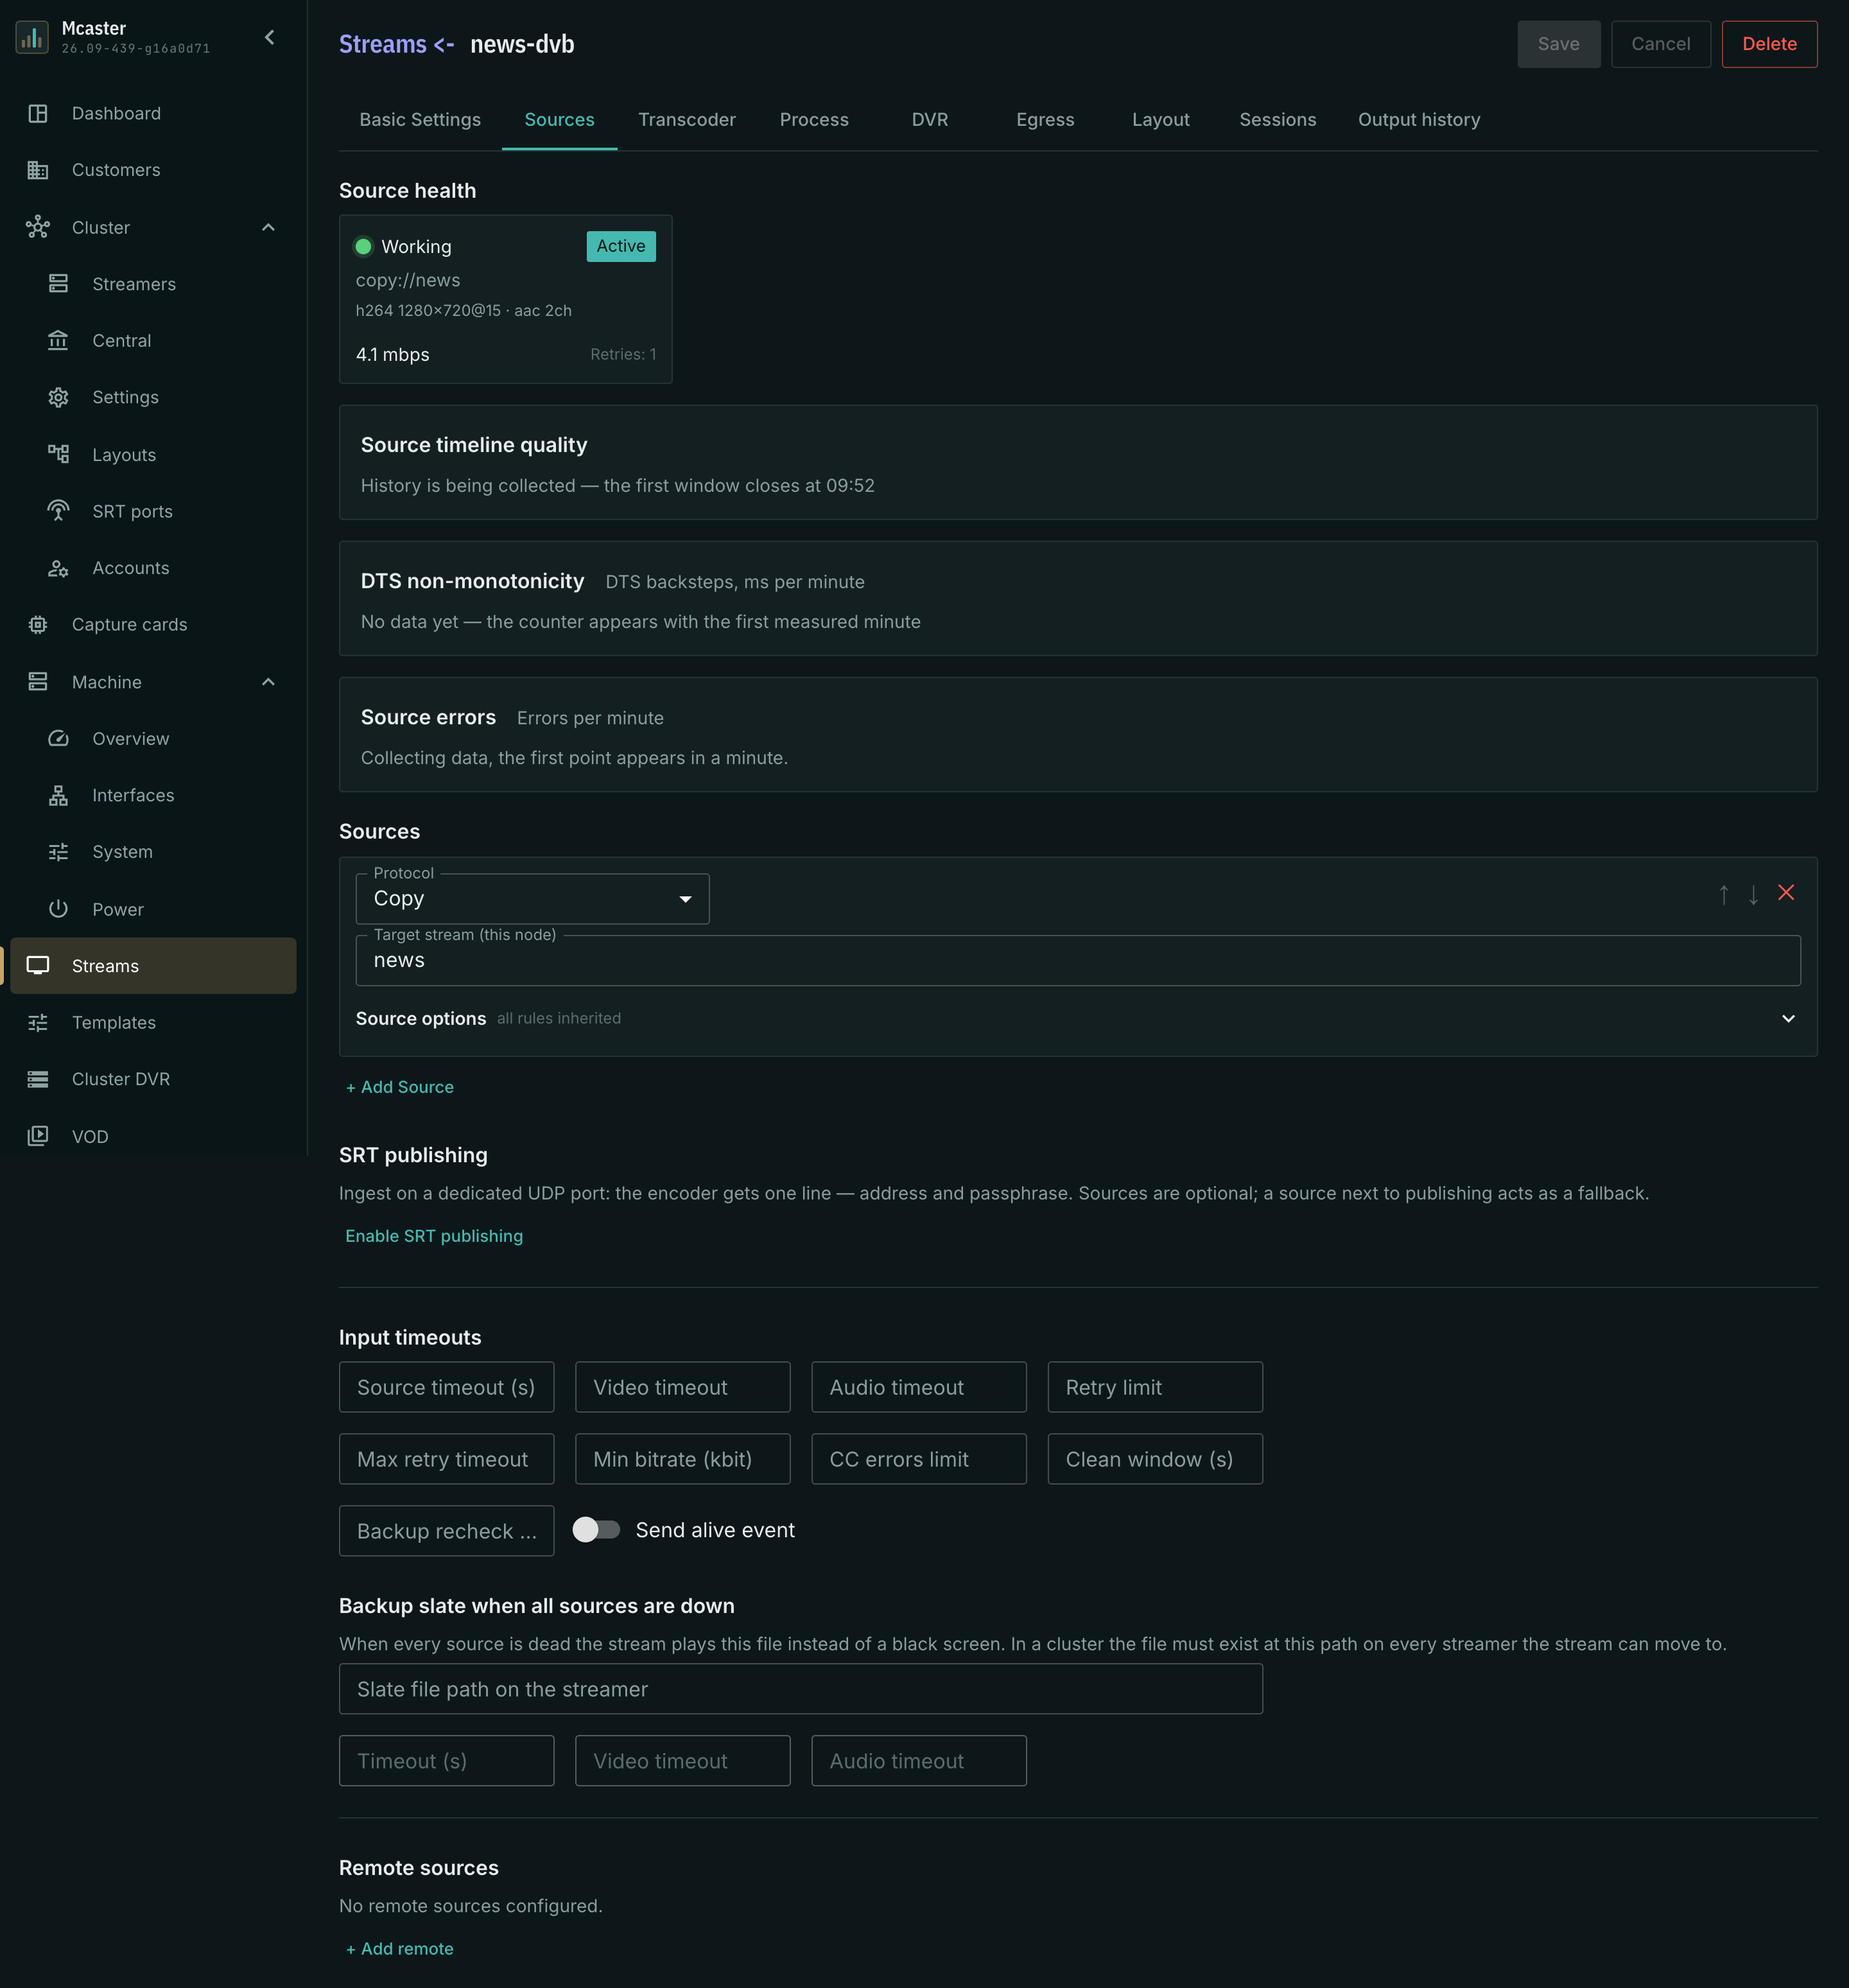Open Dashboard via its grid icon
Image resolution: width=1849 pixels, height=1988 pixels.
[38, 113]
